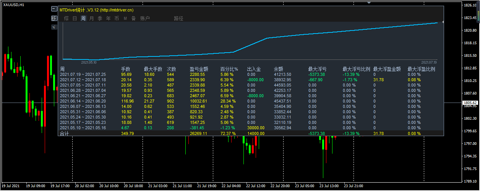This screenshot has height=191, width=480.
Task: Open the 币 currency tab
Action: click(x=117, y=18)
